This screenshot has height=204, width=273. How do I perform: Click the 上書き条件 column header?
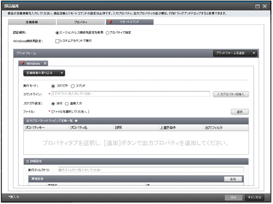click(181, 127)
